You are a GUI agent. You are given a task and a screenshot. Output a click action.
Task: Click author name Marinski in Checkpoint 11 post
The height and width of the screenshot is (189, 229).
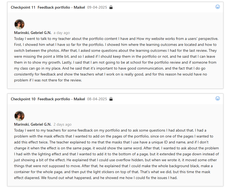pos(32,33)
